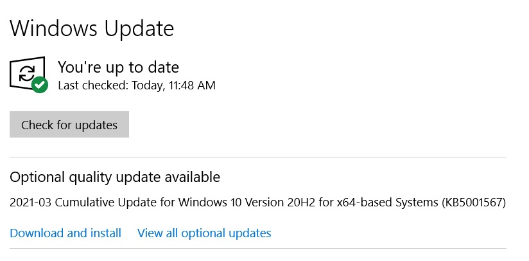Click the Download and install link
The width and height of the screenshot is (529, 261).
[65, 233]
